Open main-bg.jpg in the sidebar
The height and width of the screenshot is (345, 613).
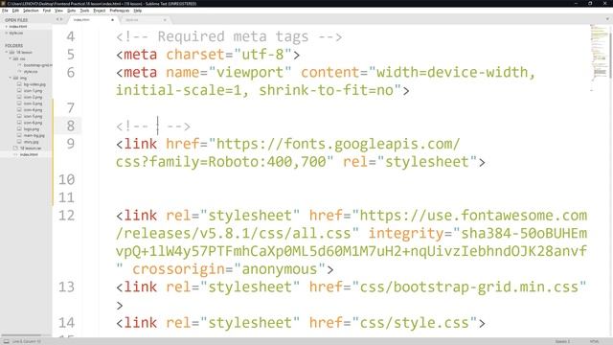coord(34,135)
